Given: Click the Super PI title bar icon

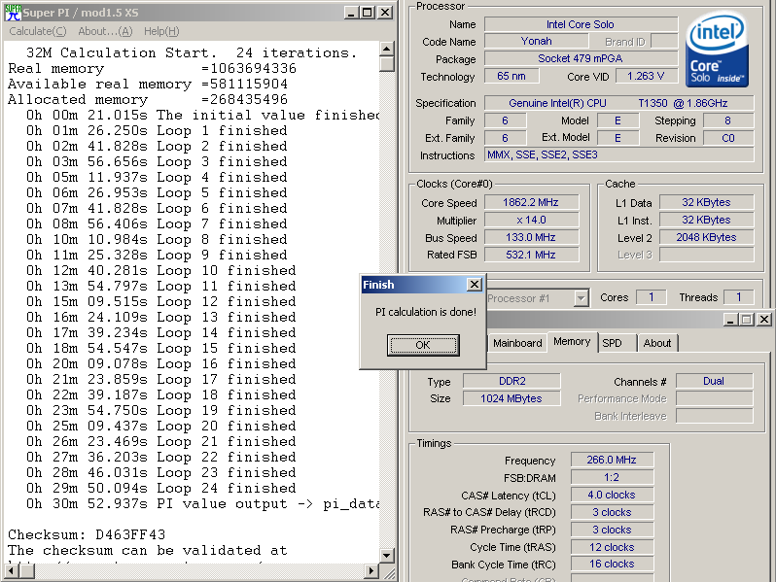Looking at the screenshot, I should 13,13.
